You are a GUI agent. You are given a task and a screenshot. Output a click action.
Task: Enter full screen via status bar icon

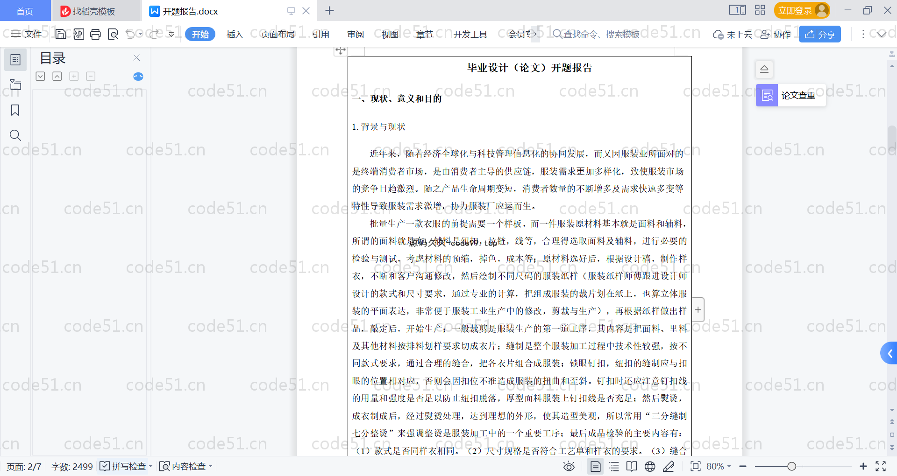tap(881, 466)
